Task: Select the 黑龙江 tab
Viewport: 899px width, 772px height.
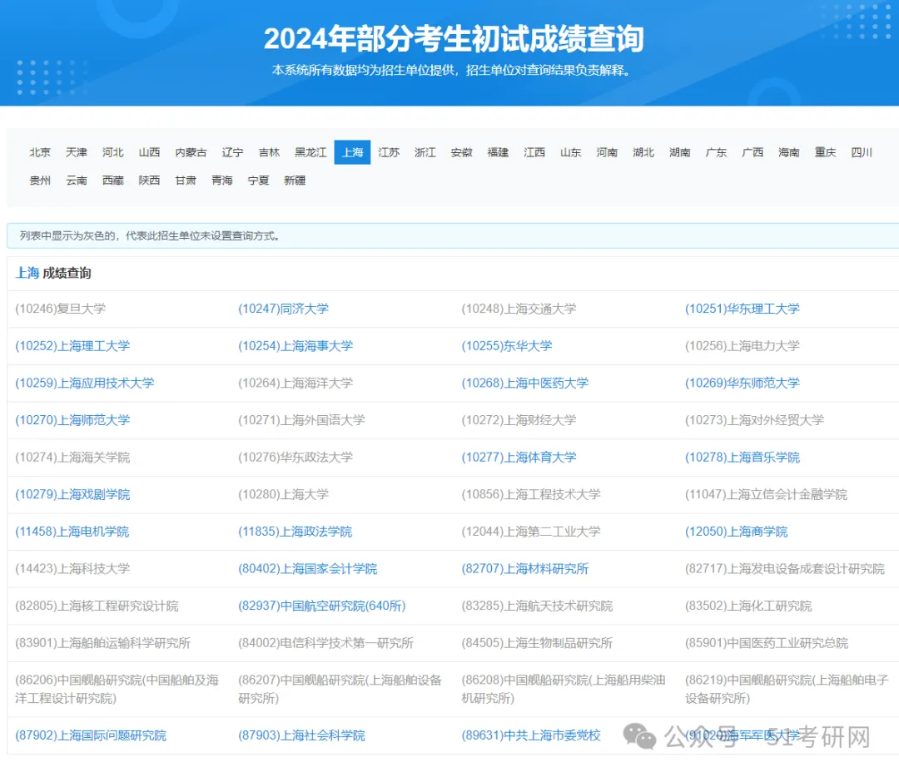Action: coord(310,152)
